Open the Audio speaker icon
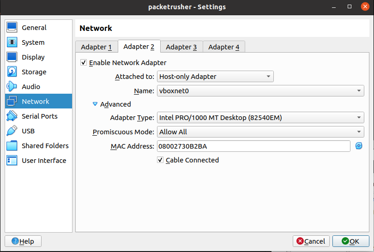374x252 pixels. tap(12, 87)
